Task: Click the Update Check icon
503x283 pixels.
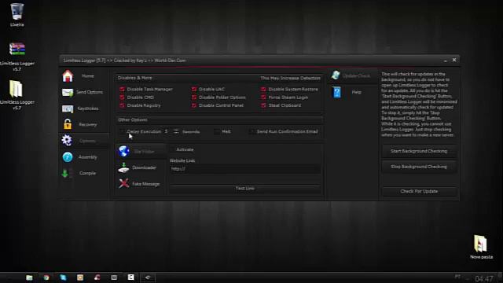Action: pyautogui.click(x=336, y=75)
